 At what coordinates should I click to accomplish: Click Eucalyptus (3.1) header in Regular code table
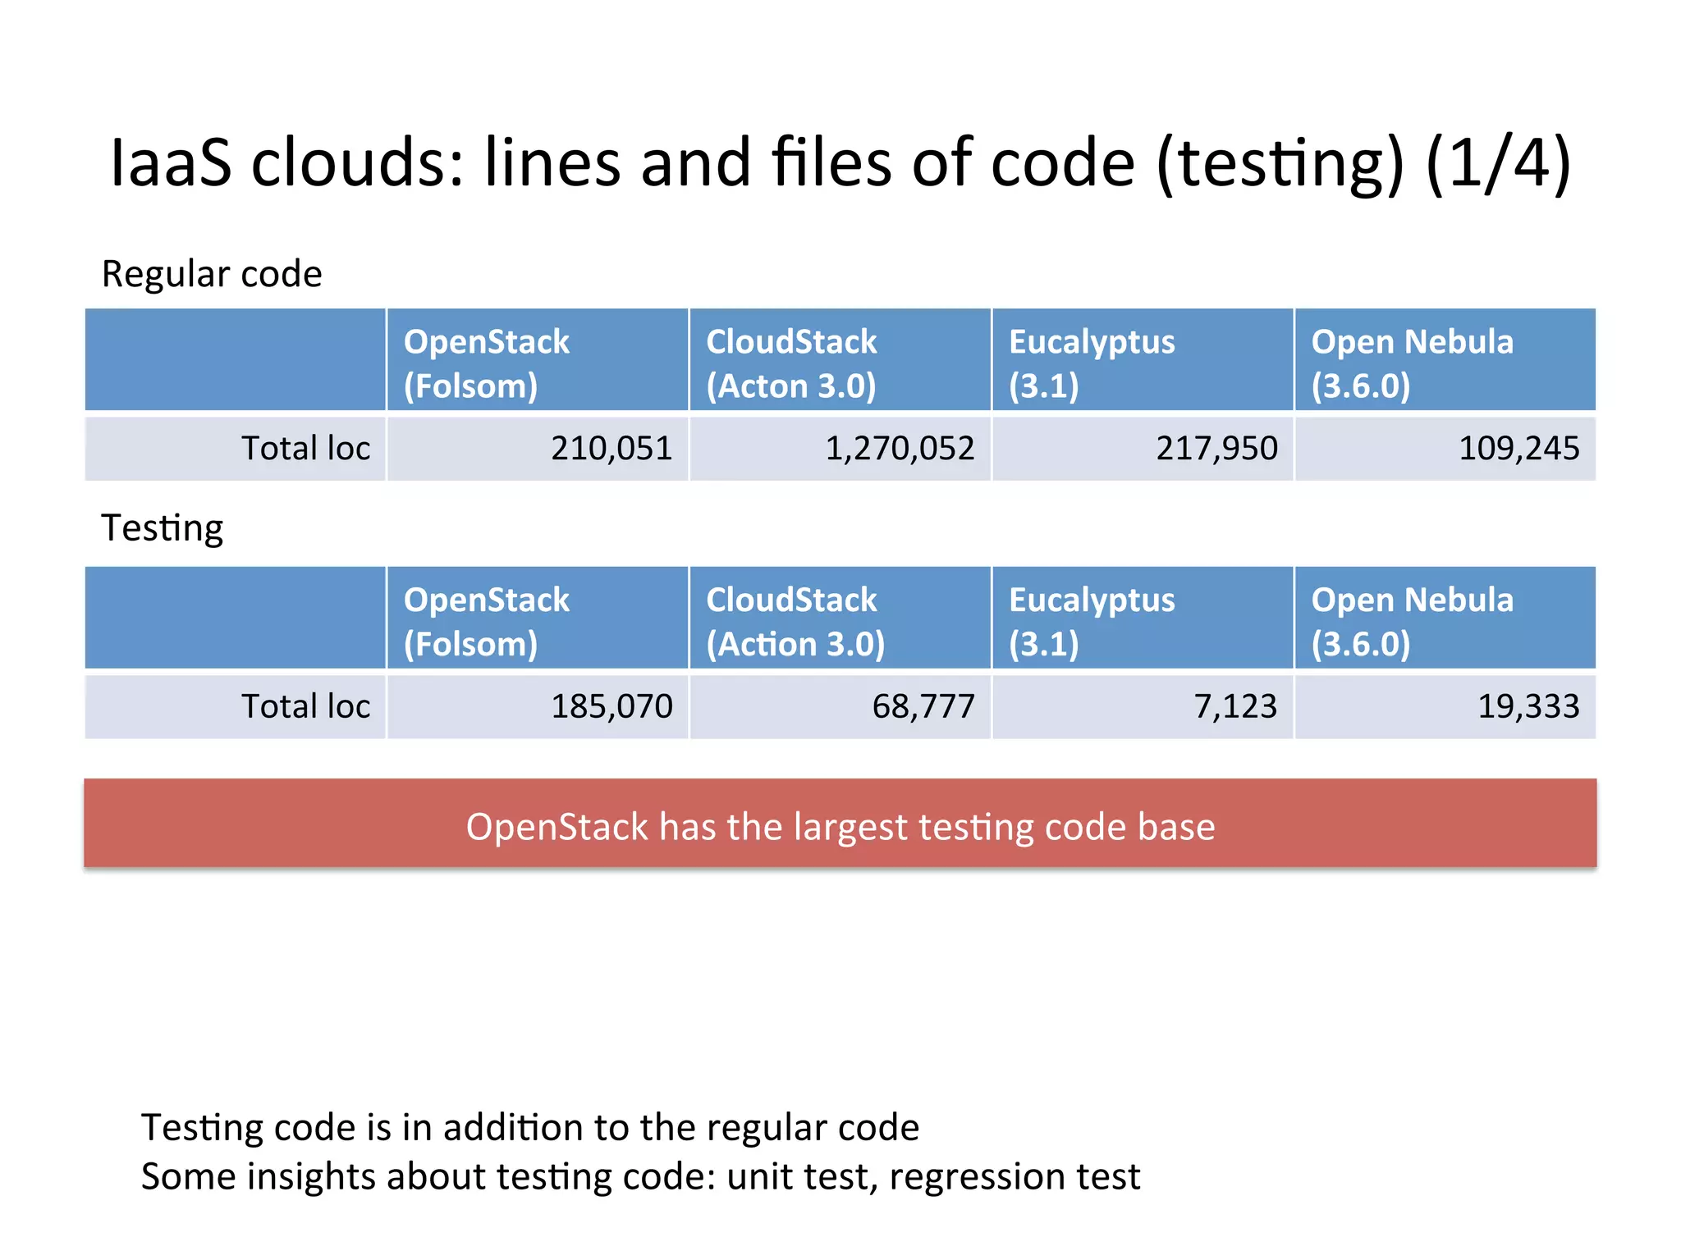coord(1142,362)
